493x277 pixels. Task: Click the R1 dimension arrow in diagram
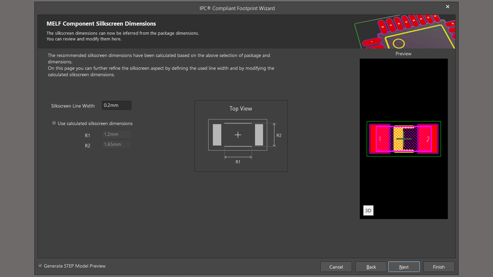click(x=238, y=157)
